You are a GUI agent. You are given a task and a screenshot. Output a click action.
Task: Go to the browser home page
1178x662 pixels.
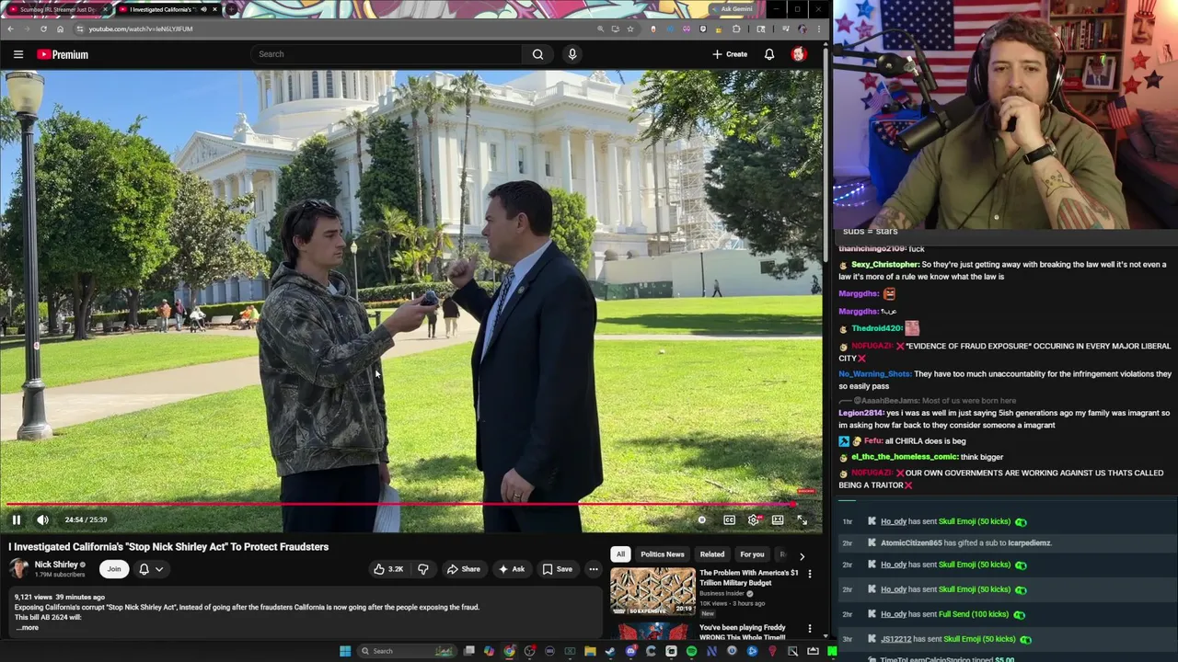(60, 29)
